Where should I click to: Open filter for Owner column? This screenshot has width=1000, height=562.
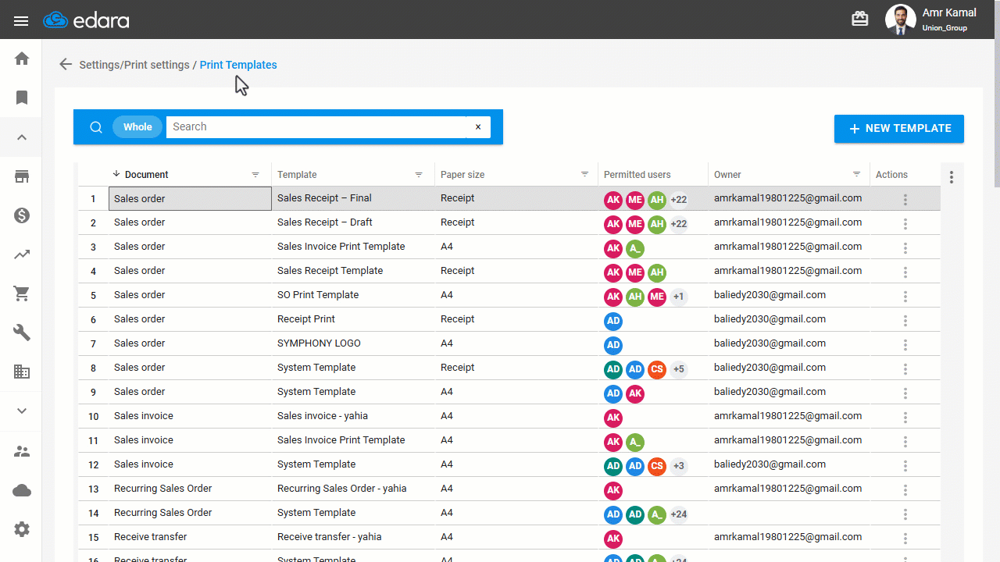(x=856, y=175)
